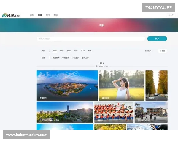
Task: Click the 光圈 Focus logo
Action: tap(12, 15)
